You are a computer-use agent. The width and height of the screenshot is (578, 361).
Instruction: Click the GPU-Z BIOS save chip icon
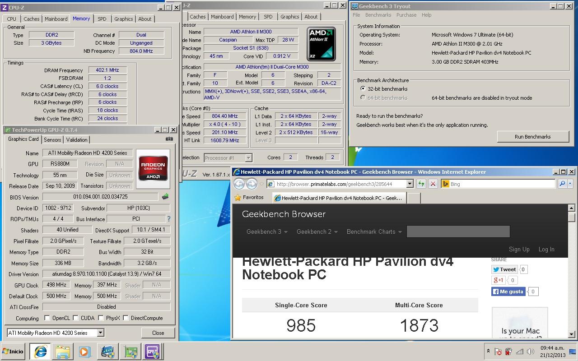pyautogui.click(x=165, y=197)
